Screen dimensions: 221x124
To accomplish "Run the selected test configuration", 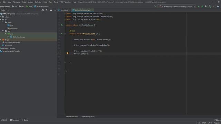I will click(199, 6).
